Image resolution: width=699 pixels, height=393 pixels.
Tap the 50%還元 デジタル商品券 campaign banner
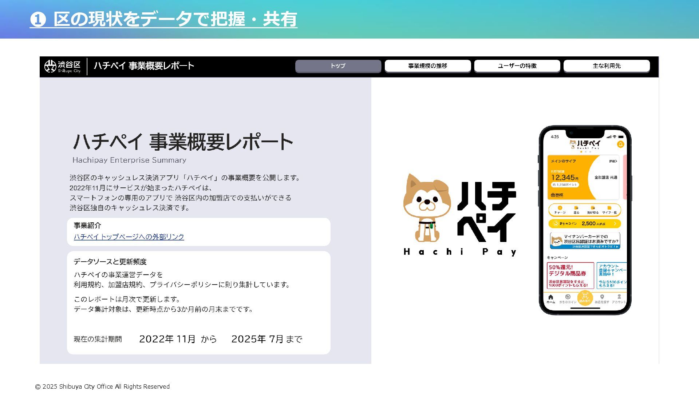click(570, 275)
